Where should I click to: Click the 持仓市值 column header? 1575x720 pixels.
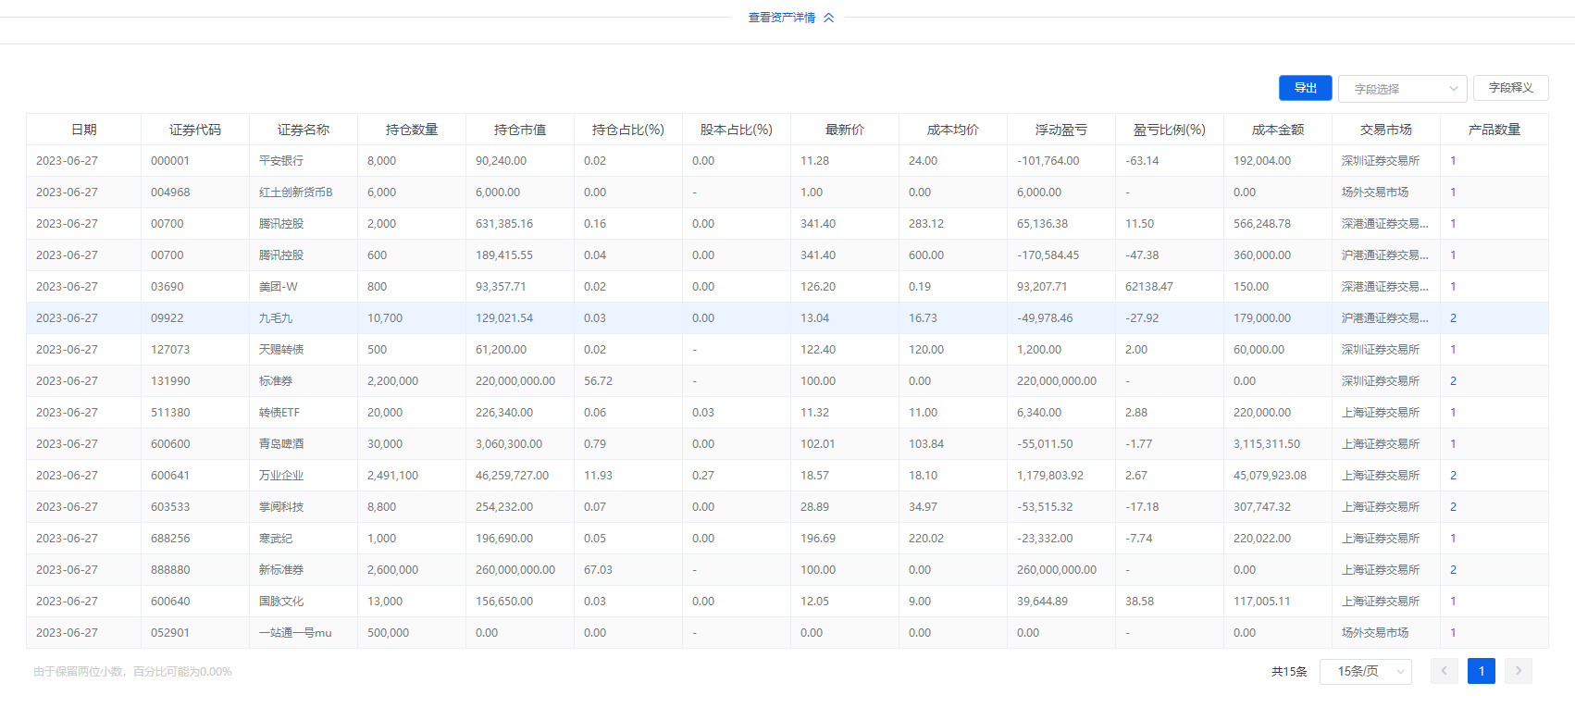519,130
